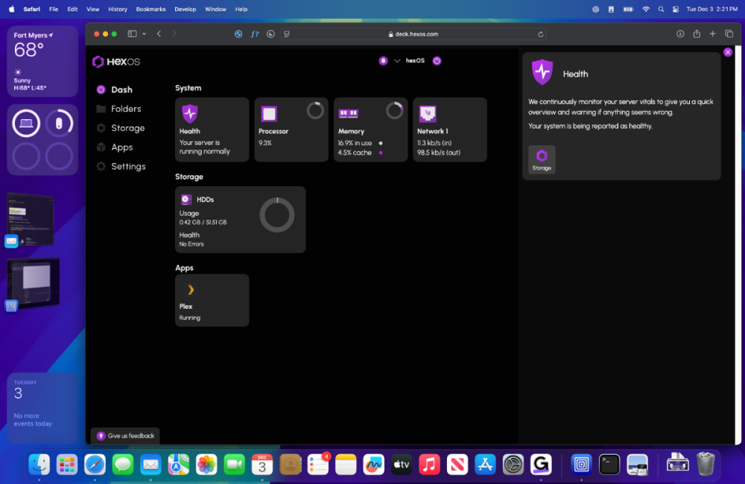Click the Give us feedback button

pos(125,436)
